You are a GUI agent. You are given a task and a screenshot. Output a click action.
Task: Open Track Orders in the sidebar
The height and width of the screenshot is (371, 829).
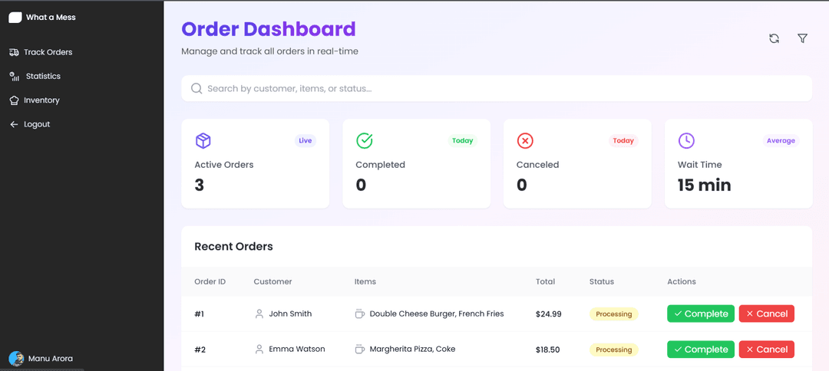[48, 52]
